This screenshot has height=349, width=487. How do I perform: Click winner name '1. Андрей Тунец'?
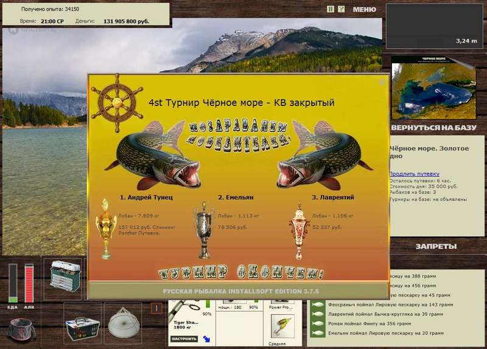click(x=146, y=197)
